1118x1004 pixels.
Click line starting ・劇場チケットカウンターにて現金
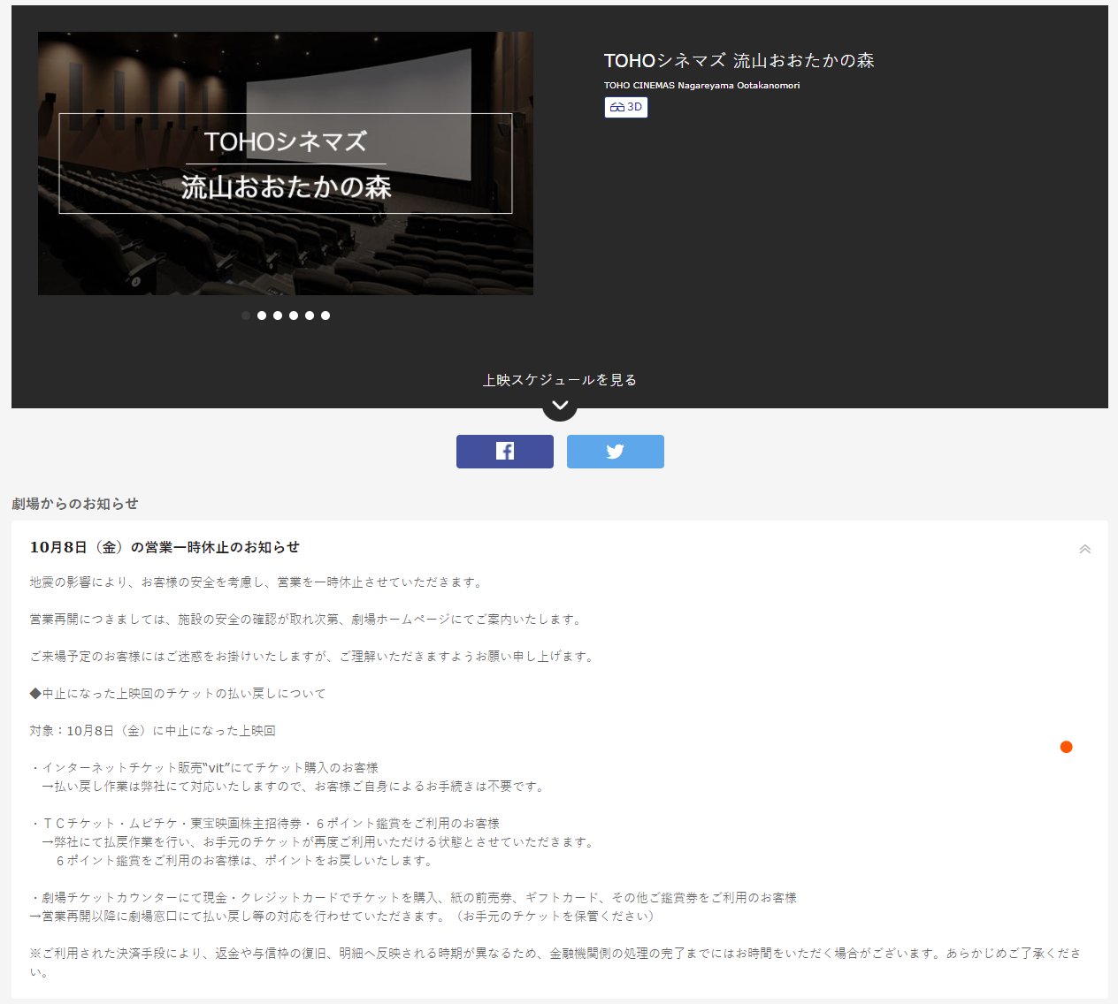(413, 898)
